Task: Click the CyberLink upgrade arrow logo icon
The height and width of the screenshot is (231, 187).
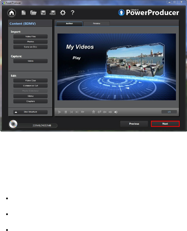Action: 121,13
